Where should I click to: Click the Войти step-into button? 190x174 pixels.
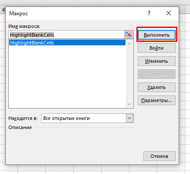click(x=156, y=48)
